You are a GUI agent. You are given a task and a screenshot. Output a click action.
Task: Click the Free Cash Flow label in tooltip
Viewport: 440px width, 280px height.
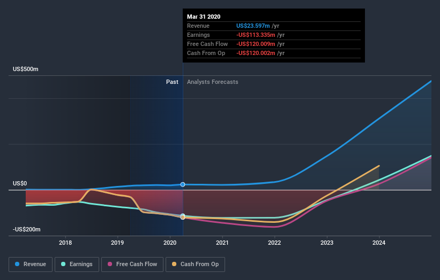pos(207,44)
